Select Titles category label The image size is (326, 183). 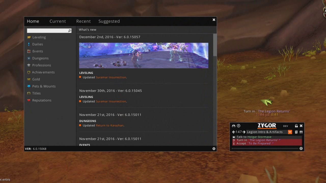(36, 93)
